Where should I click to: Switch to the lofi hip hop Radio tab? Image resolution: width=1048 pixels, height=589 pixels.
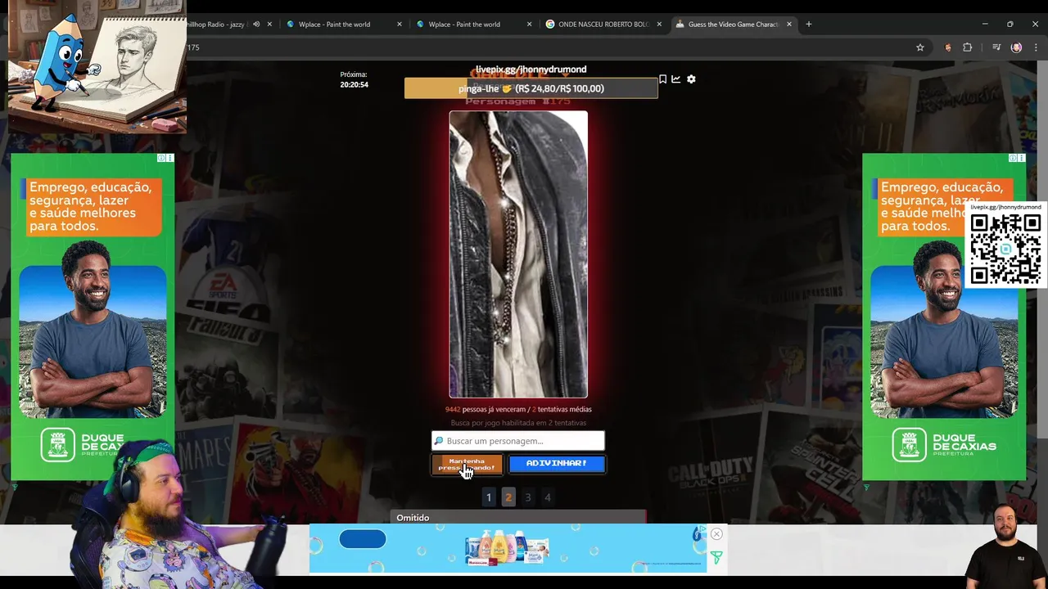[219, 25]
